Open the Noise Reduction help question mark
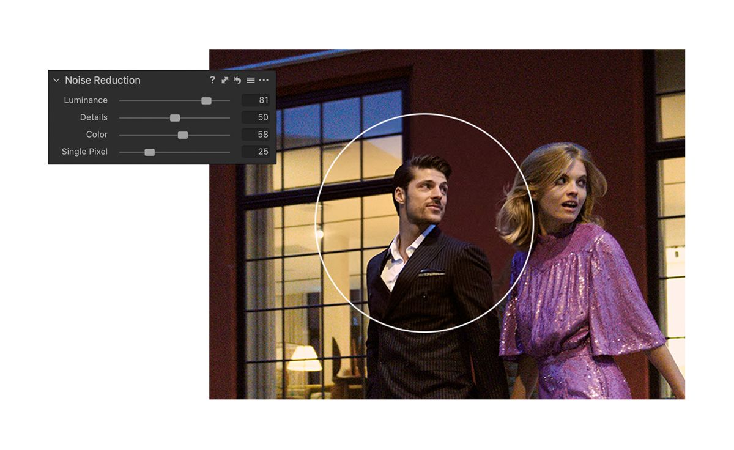The height and width of the screenshot is (450, 734). 212,80
